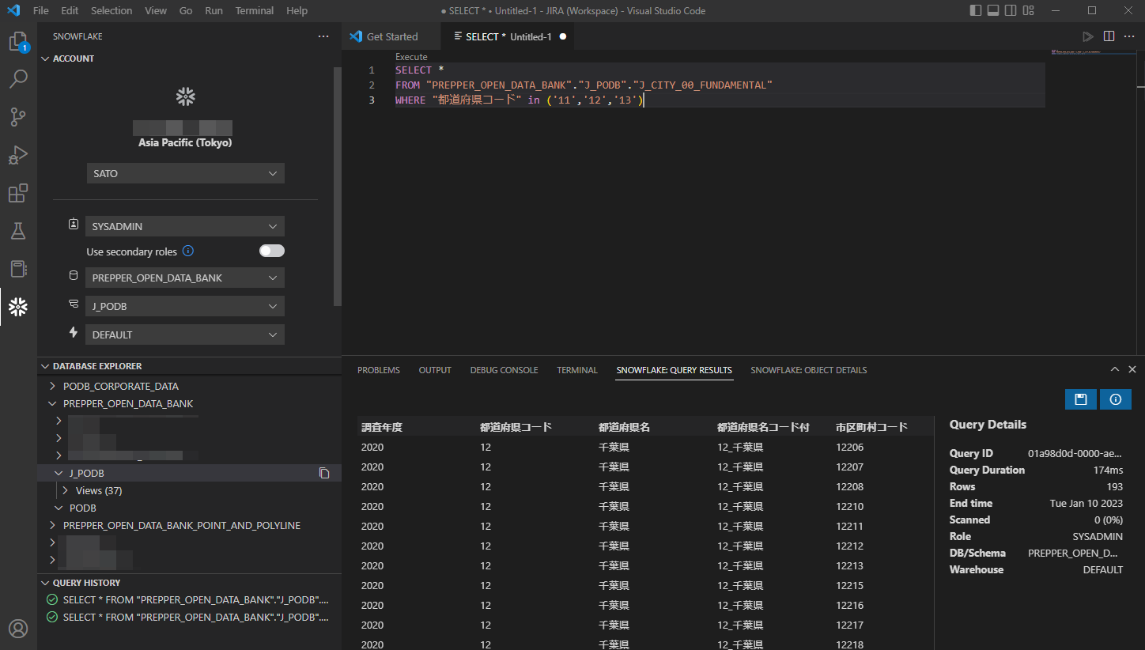Viewport: 1145px width, 650px height.
Task: Click the info icon in Query Results panel
Action: point(1115,399)
